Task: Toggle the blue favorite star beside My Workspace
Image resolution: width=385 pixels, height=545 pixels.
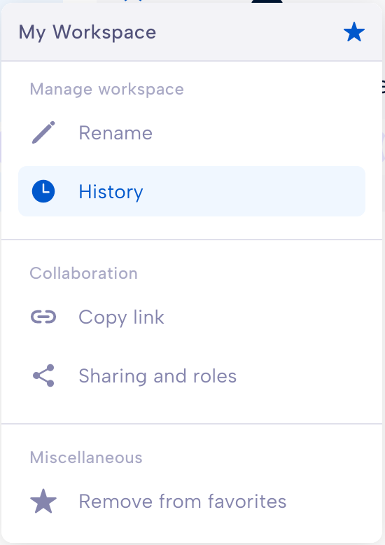Action: [x=354, y=32]
